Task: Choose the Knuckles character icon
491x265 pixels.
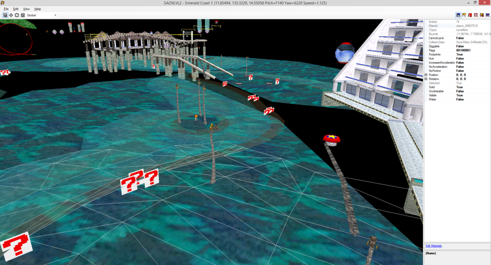Action: (x=470, y=15)
